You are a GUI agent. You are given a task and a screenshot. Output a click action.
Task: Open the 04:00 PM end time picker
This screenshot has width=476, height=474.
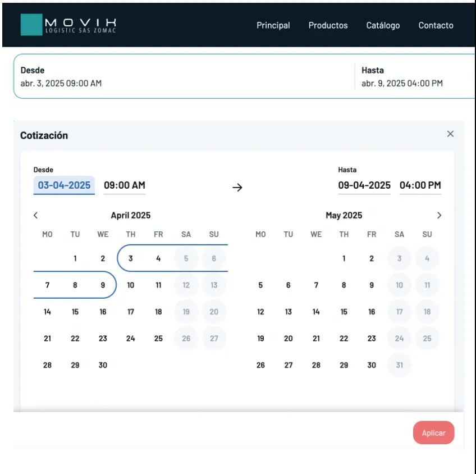(420, 185)
